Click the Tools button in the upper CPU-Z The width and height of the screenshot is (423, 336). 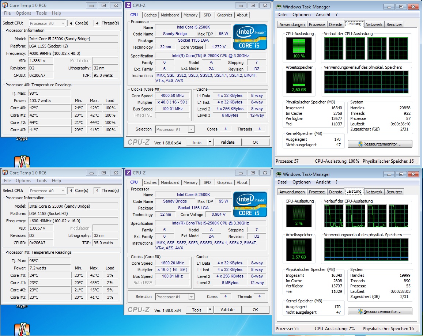(x=197, y=142)
